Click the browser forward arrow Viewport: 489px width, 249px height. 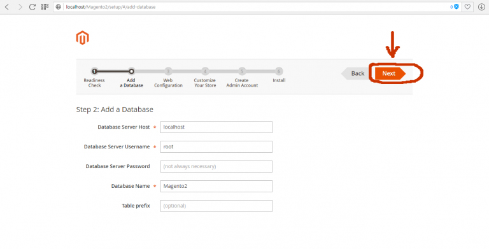pyautogui.click(x=20, y=7)
